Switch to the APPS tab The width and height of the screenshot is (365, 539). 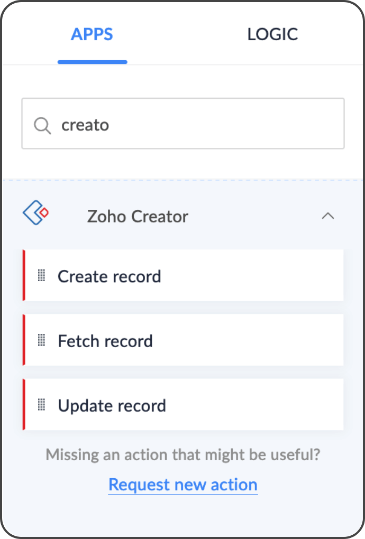click(x=92, y=35)
